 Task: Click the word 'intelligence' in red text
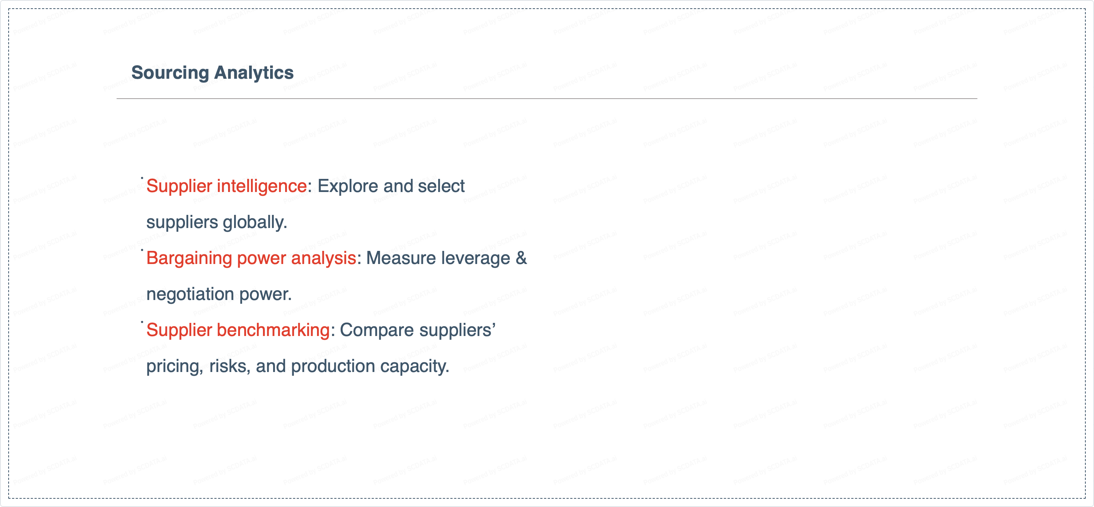click(x=262, y=186)
